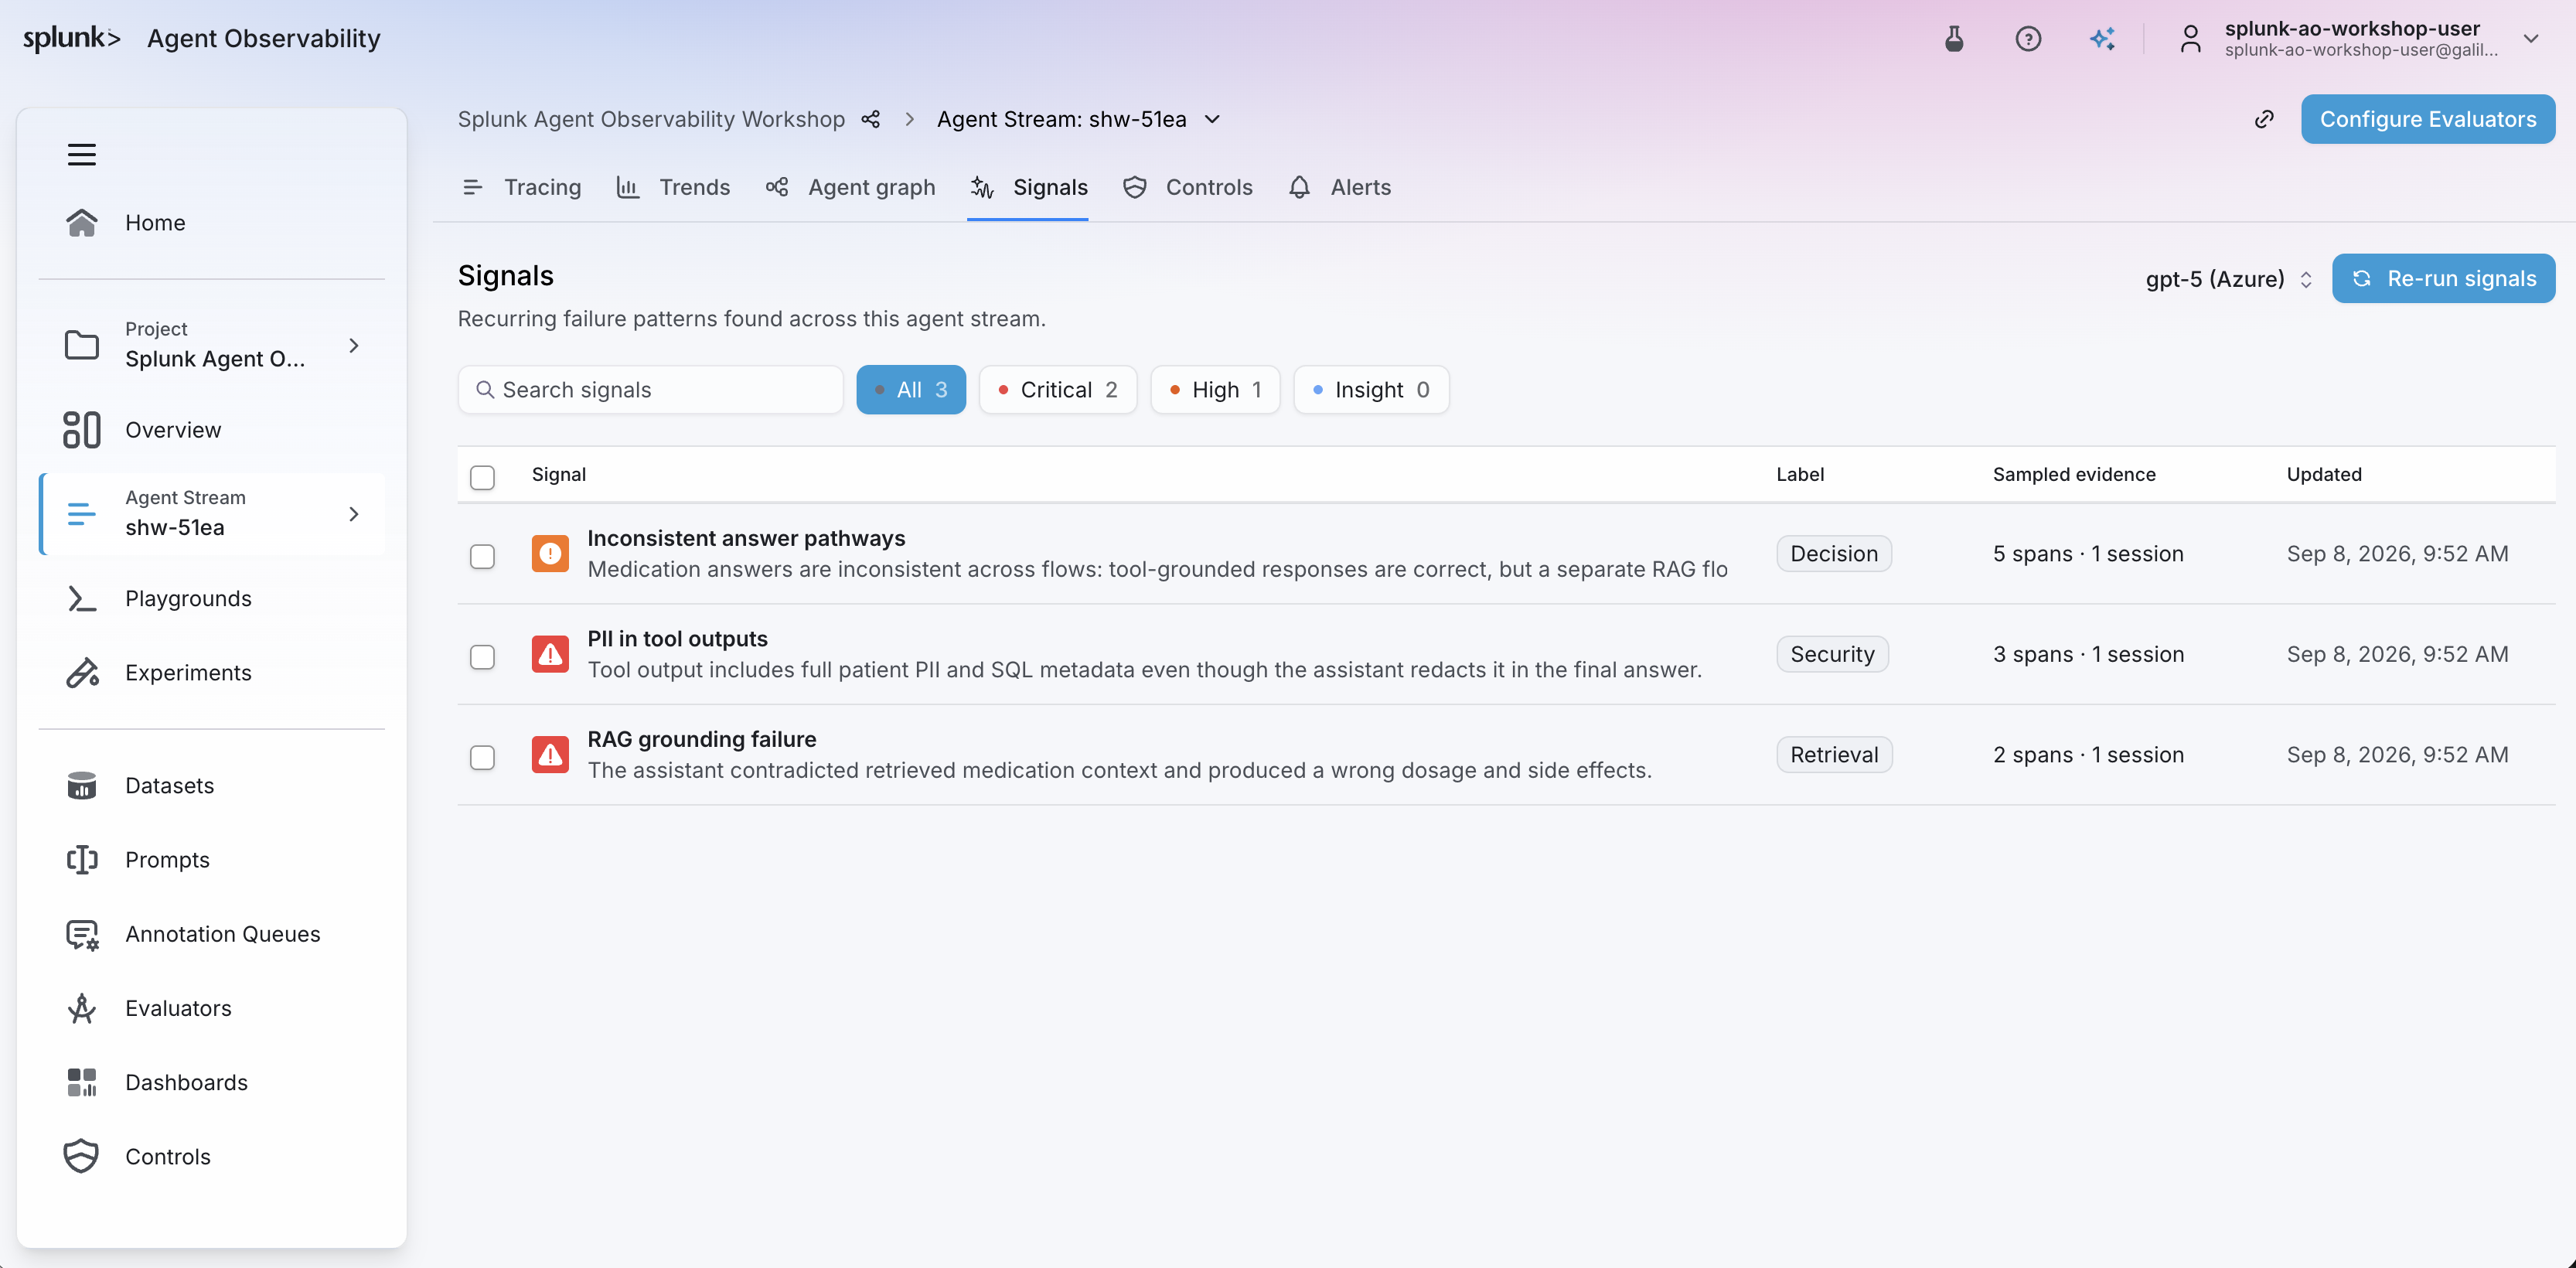The width and height of the screenshot is (2576, 1268).
Task: Select the Signals tab
Action: pyautogui.click(x=1028, y=187)
